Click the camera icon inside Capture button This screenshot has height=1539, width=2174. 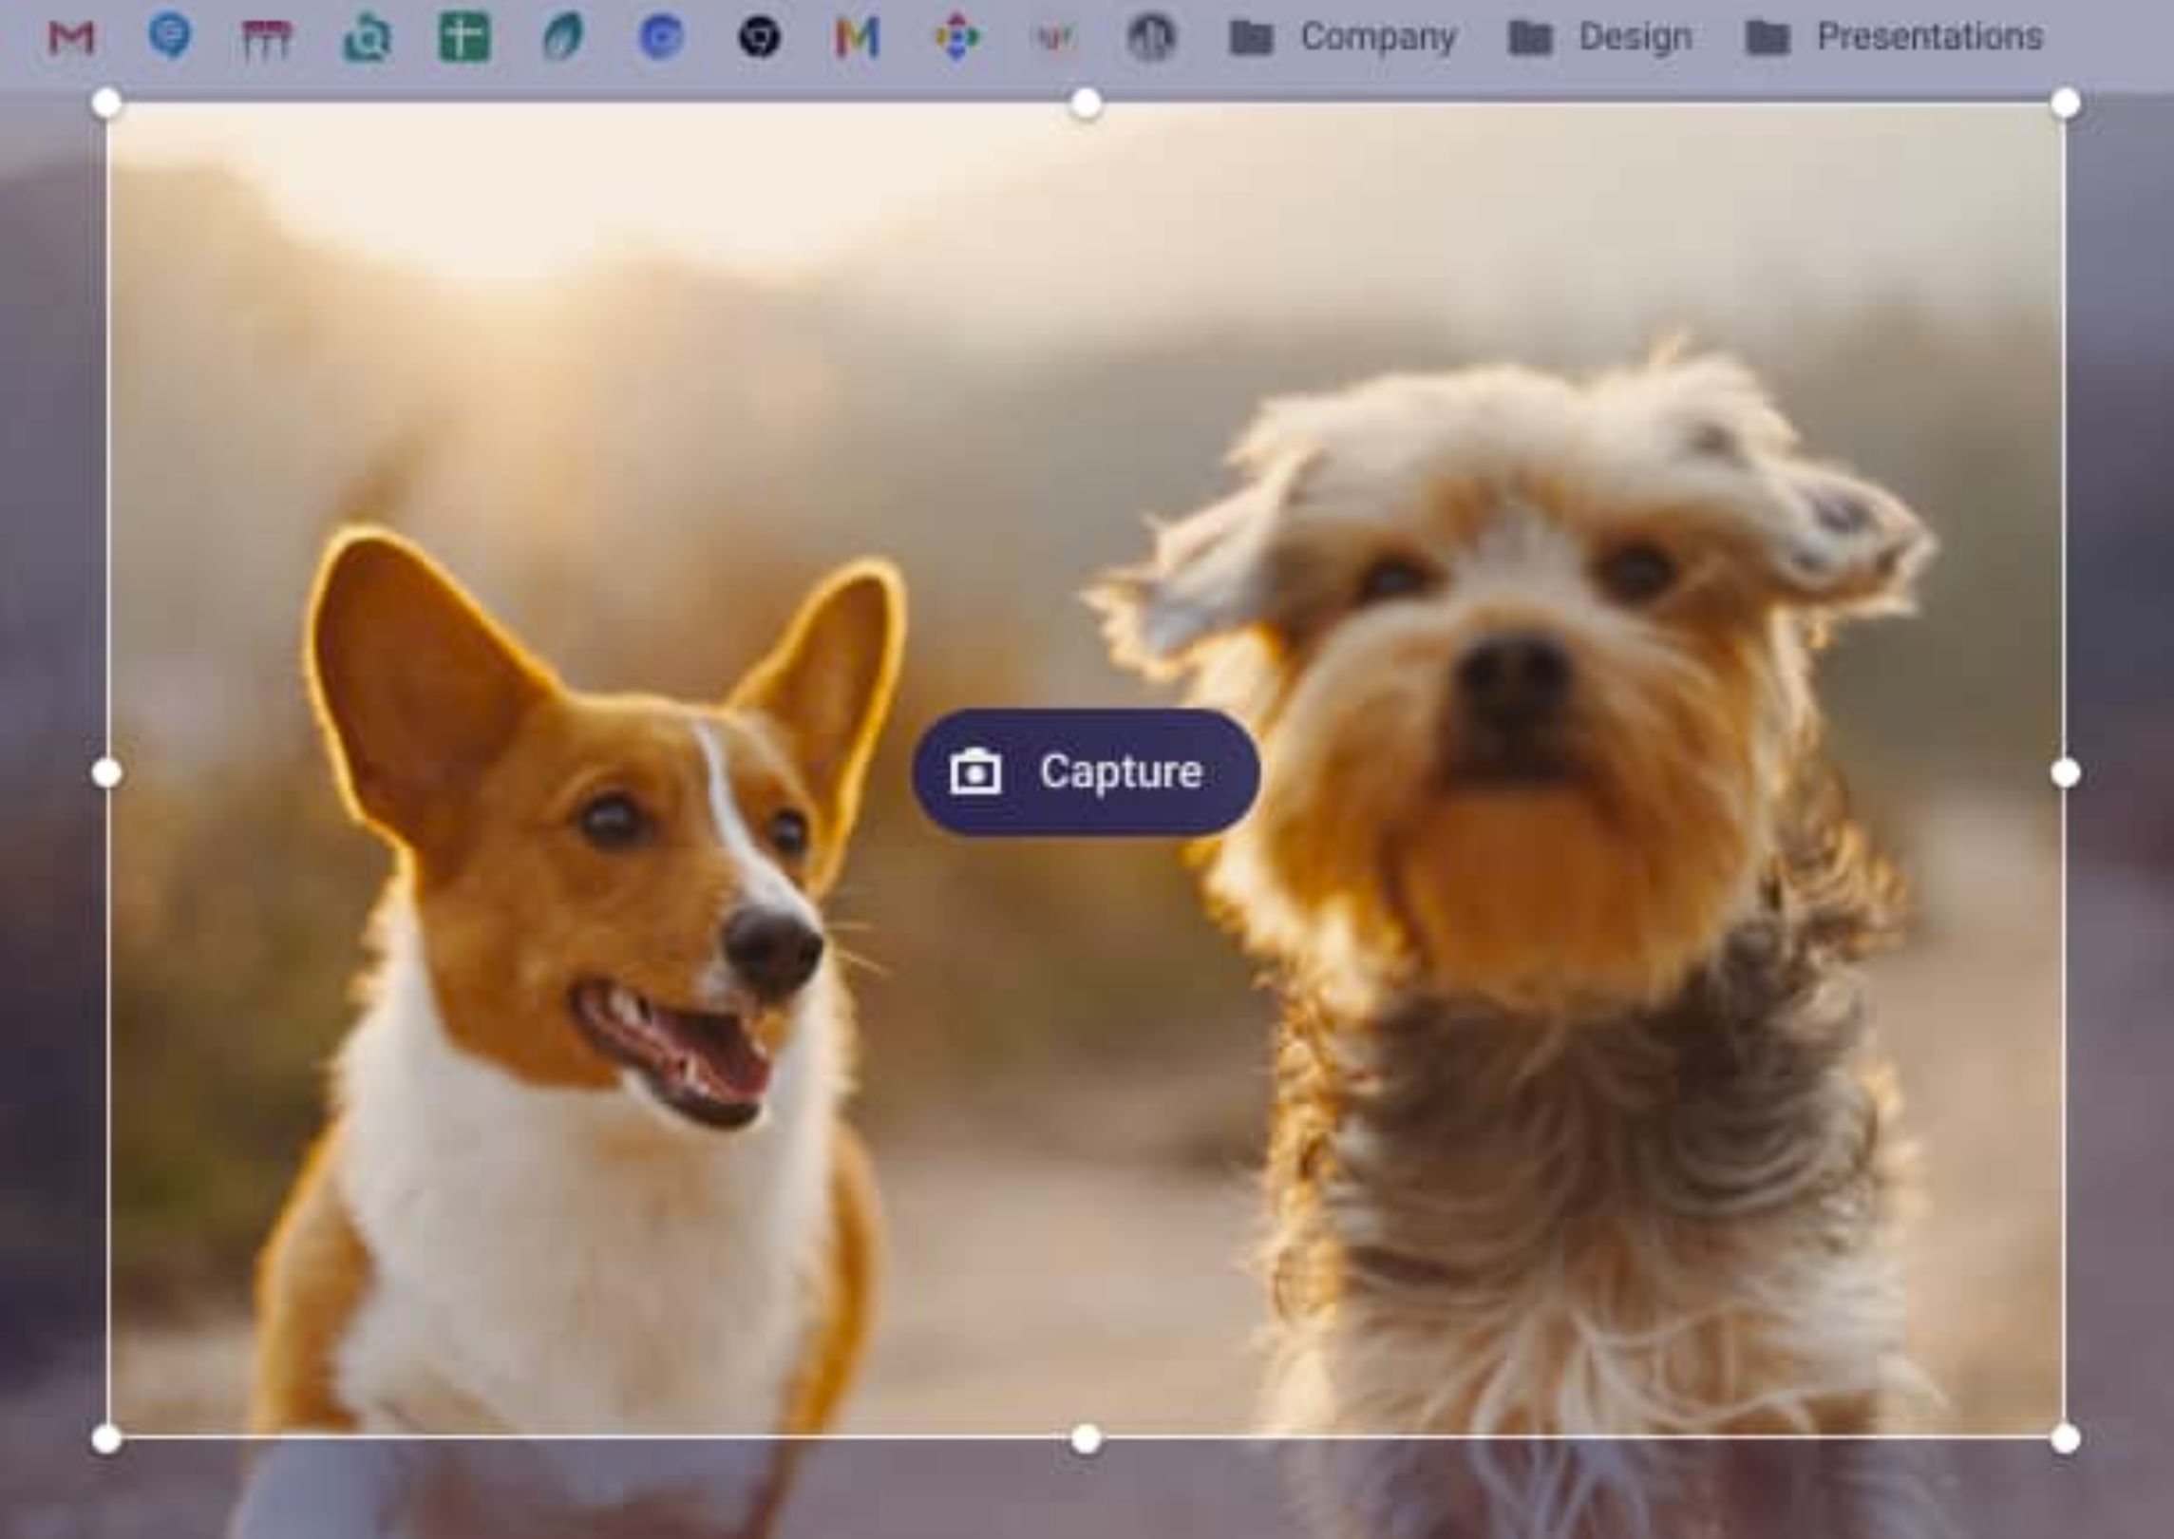pos(975,772)
